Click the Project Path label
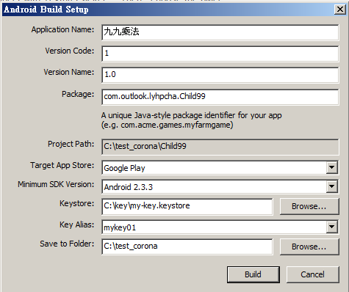 click(71, 144)
